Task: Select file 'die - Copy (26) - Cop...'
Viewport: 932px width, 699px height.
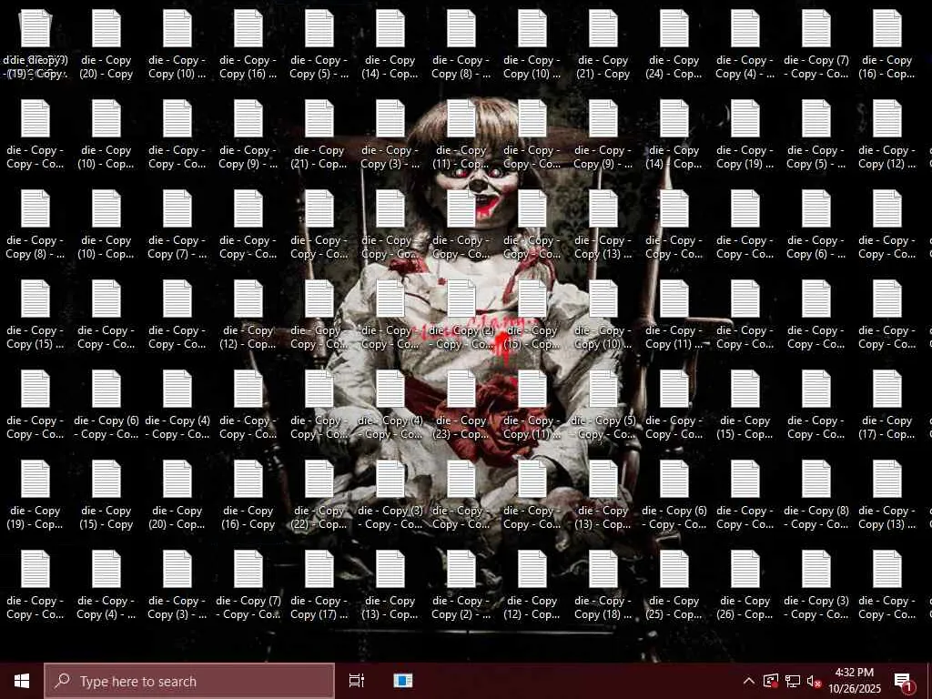Action: tap(745, 587)
